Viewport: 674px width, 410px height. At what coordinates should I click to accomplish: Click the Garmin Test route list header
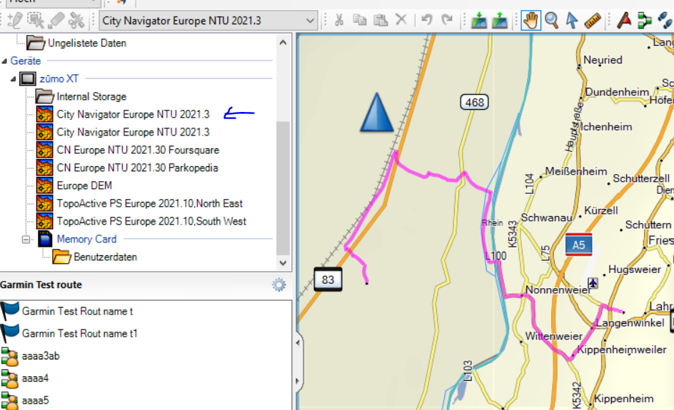pyautogui.click(x=41, y=285)
